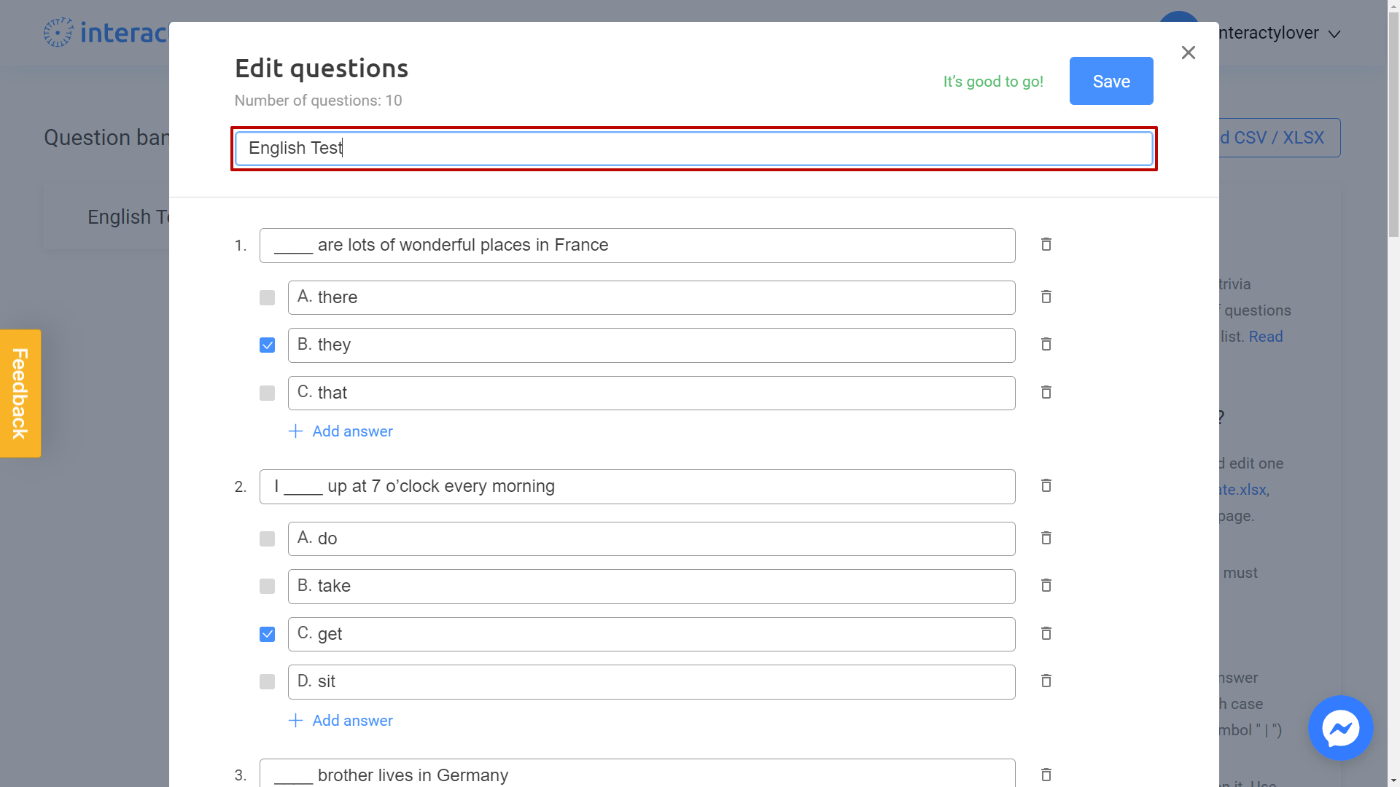Click the close dialog button
The height and width of the screenshot is (787, 1400).
pyautogui.click(x=1189, y=53)
